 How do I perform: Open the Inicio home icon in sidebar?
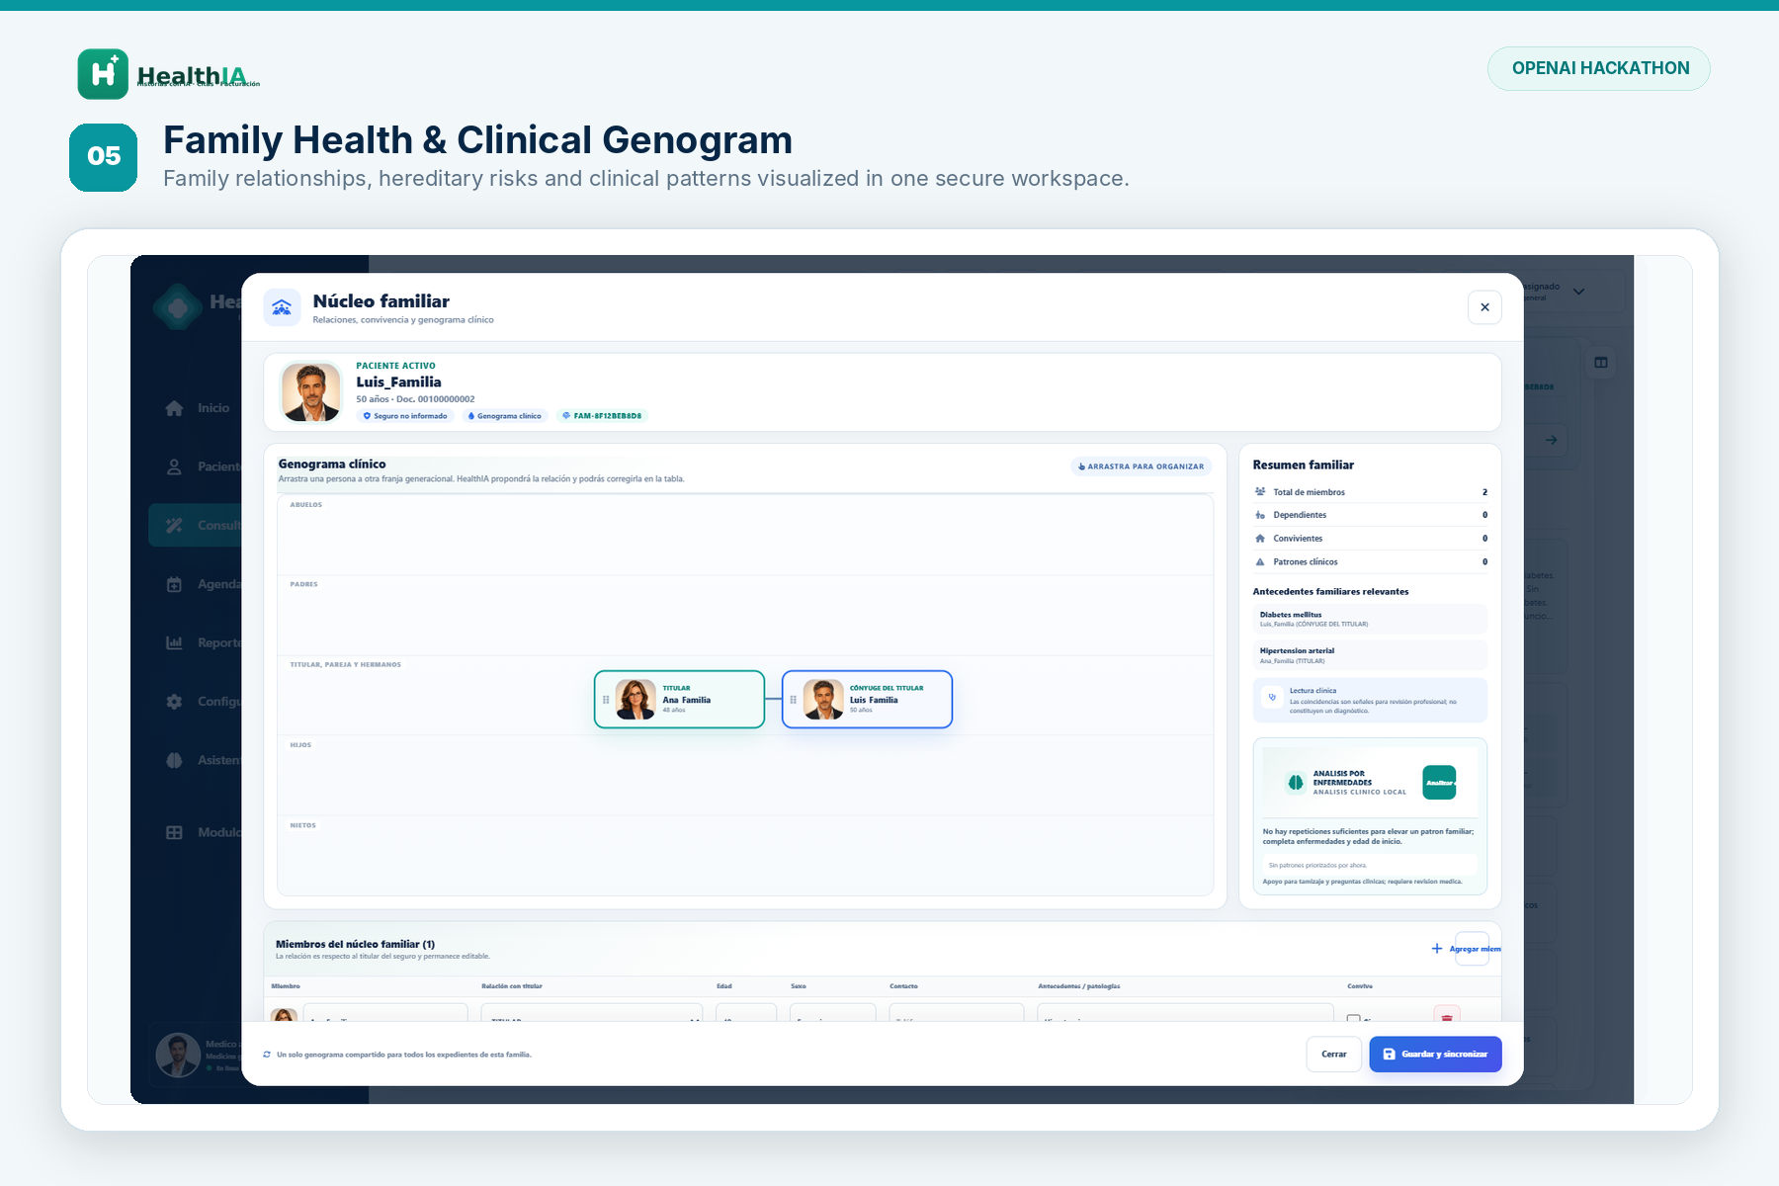174,408
